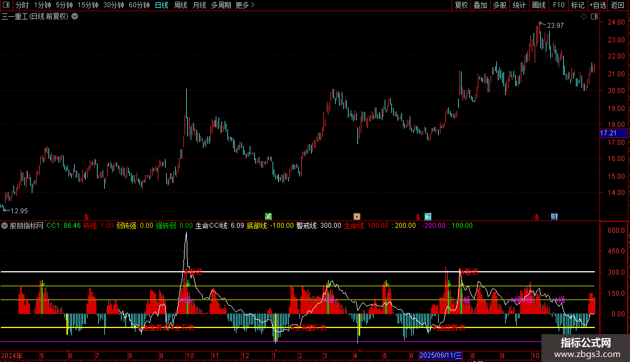Viewport: 630px width, 362px height.
Task: Open the 统计 statistics tool
Action: pos(519,5)
